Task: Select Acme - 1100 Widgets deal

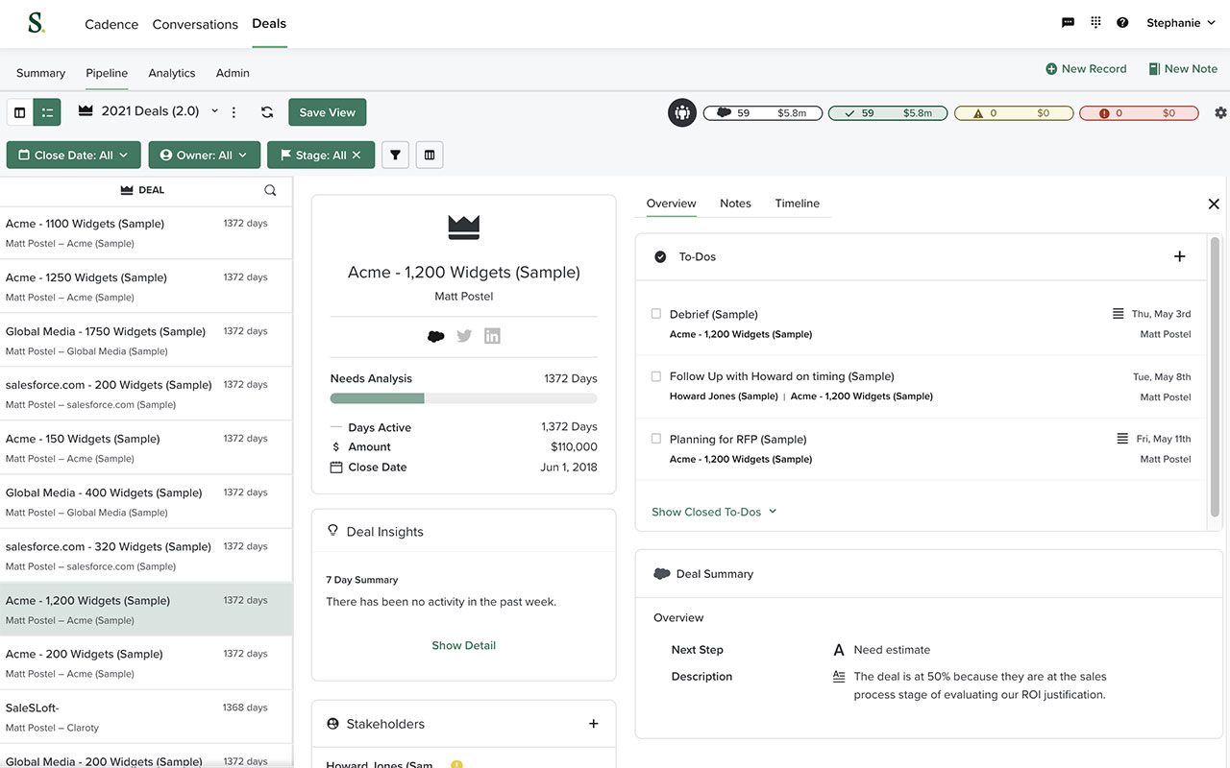Action: [146, 232]
